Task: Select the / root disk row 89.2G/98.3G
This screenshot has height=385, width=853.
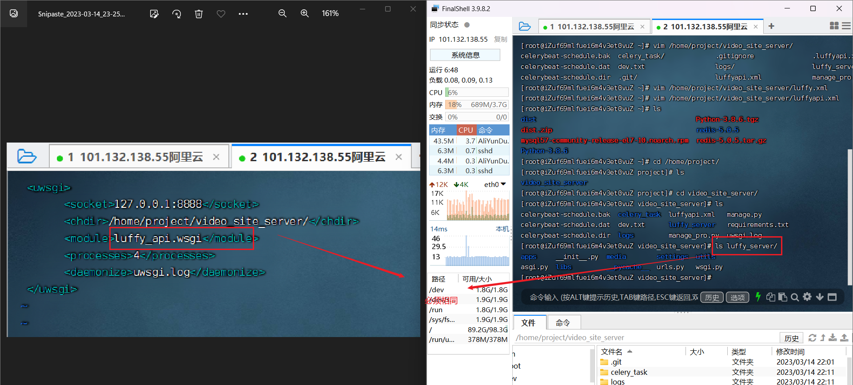Action: coord(469,329)
